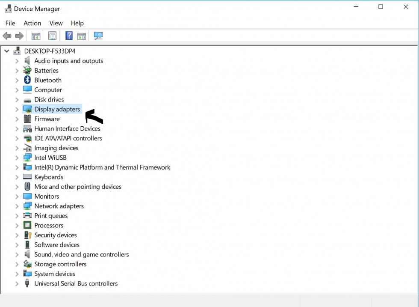Select Universal Serial Bus controllers label
Viewport: 419px width, 307px height.
coord(76,283)
